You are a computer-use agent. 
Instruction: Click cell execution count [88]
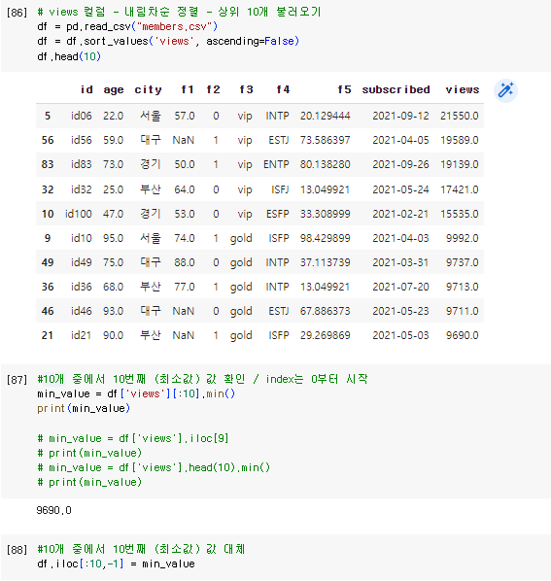(x=17, y=550)
